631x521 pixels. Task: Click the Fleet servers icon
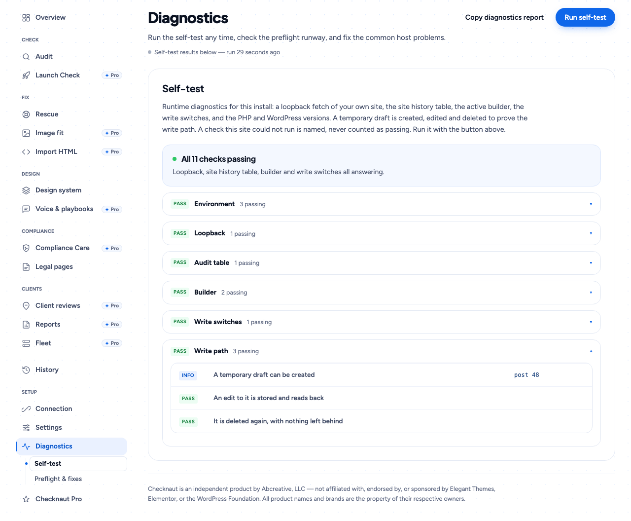(26, 343)
